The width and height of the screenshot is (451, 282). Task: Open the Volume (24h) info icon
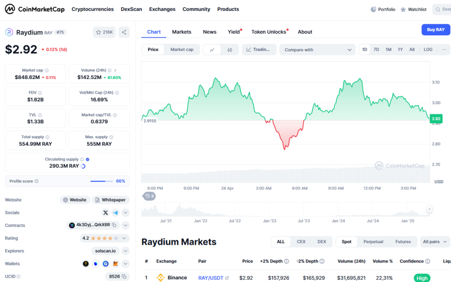(x=110, y=70)
